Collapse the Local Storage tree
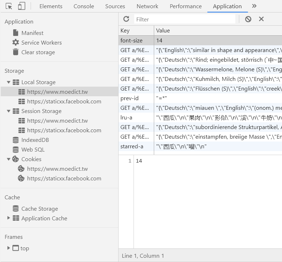Image resolution: width=282 pixels, height=262 pixels. click(9, 82)
